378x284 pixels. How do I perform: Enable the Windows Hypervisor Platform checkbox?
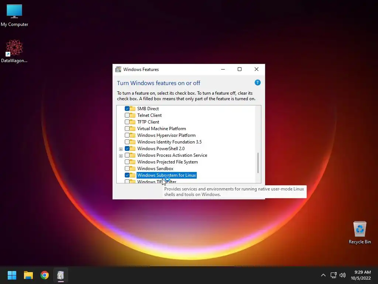[x=127, y=135]
